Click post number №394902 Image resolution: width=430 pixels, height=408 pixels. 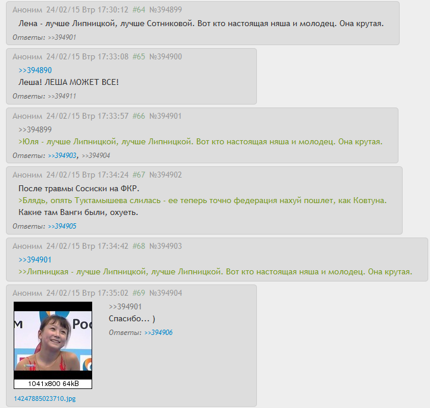point(165,175)
